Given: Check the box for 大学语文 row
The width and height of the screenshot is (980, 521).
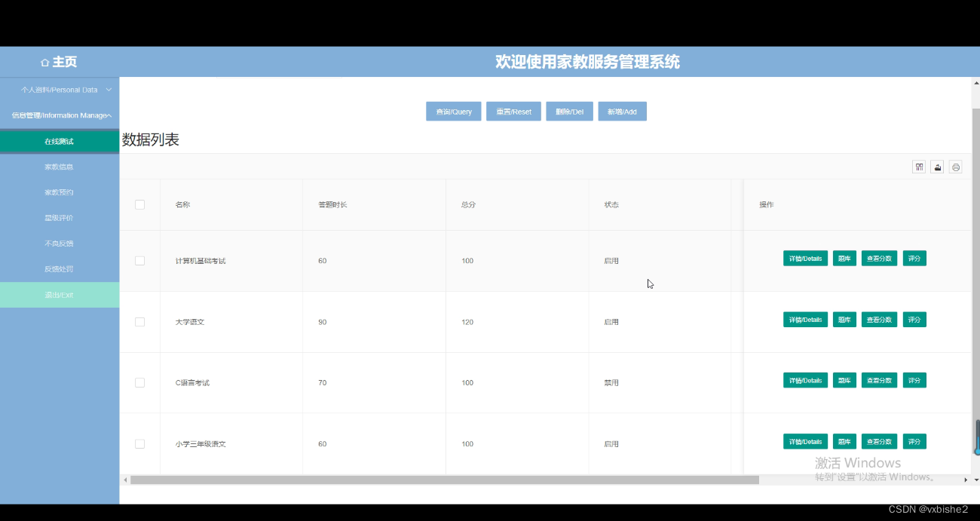Looking at the screenshot, I should tap(139, 322).
